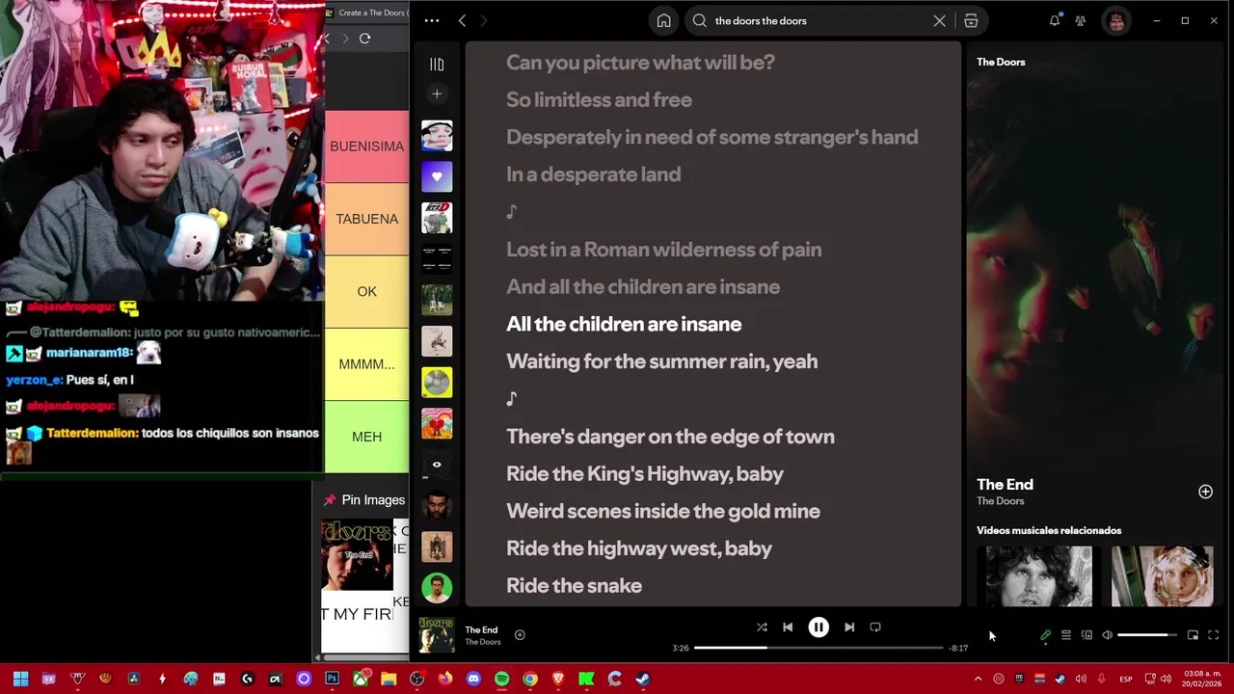The image size is (1234, 694).
Task: Expand Your Library sidebar
Action: click(x=437, y=65)
